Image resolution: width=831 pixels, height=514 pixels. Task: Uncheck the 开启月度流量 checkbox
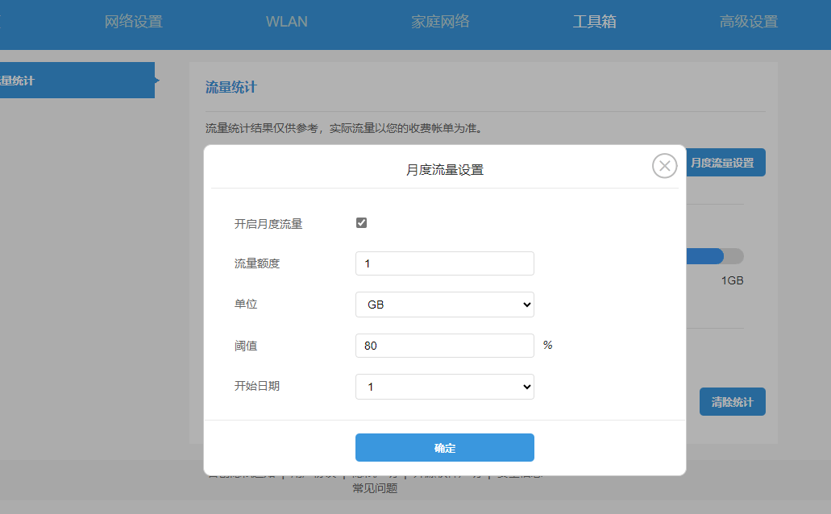point(360,223)
